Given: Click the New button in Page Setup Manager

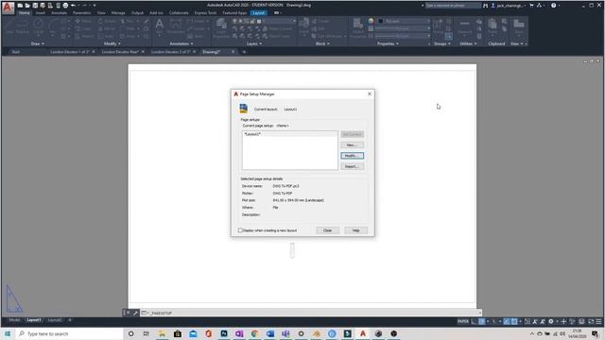Looking at the screenshot, I should point(352,144).
